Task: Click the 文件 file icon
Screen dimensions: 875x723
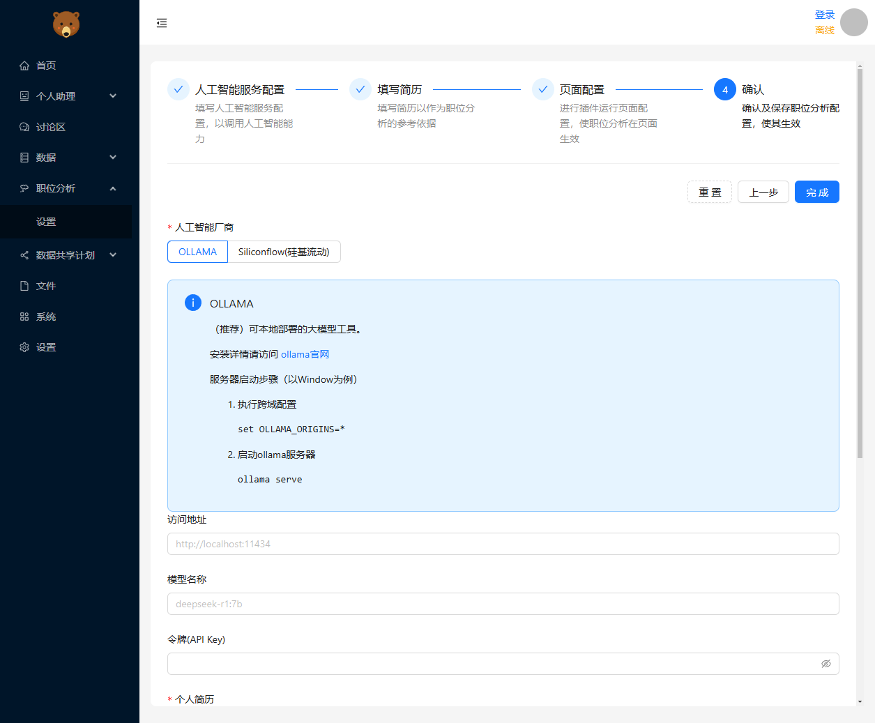Action: pos(24,286)
